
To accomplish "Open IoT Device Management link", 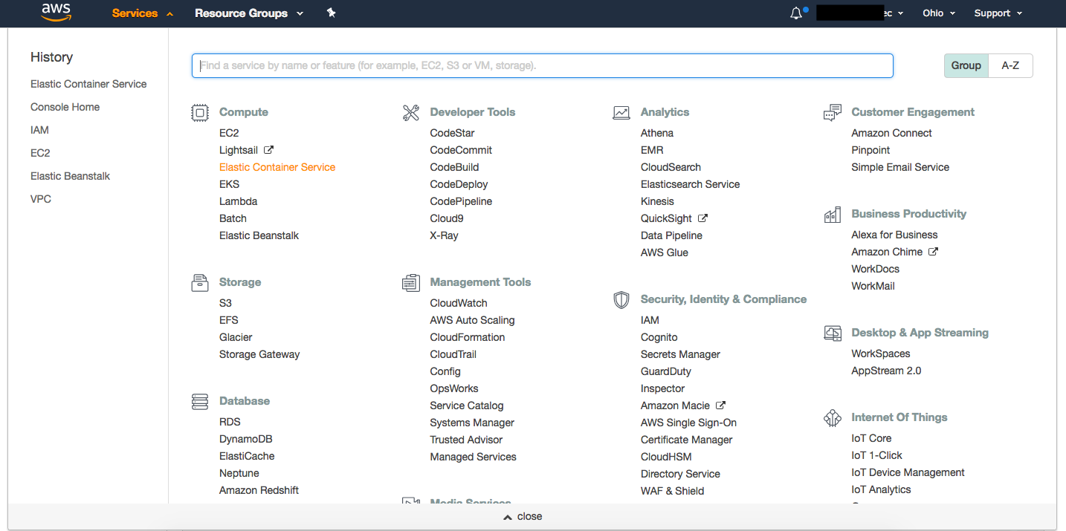I will pyautogui.click(x=908, y=472).
